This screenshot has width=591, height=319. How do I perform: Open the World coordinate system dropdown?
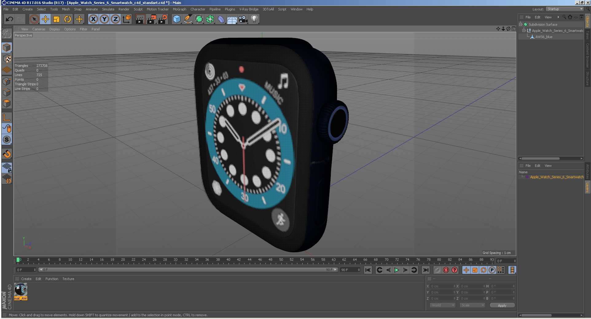pos(442,305)
